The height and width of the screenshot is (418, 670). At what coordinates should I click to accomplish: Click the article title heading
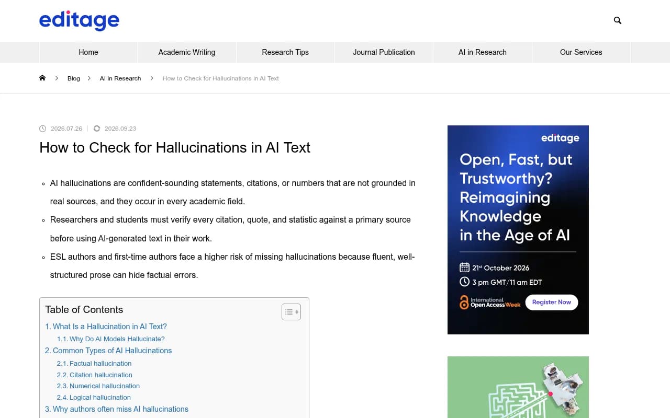pos(175,148)
